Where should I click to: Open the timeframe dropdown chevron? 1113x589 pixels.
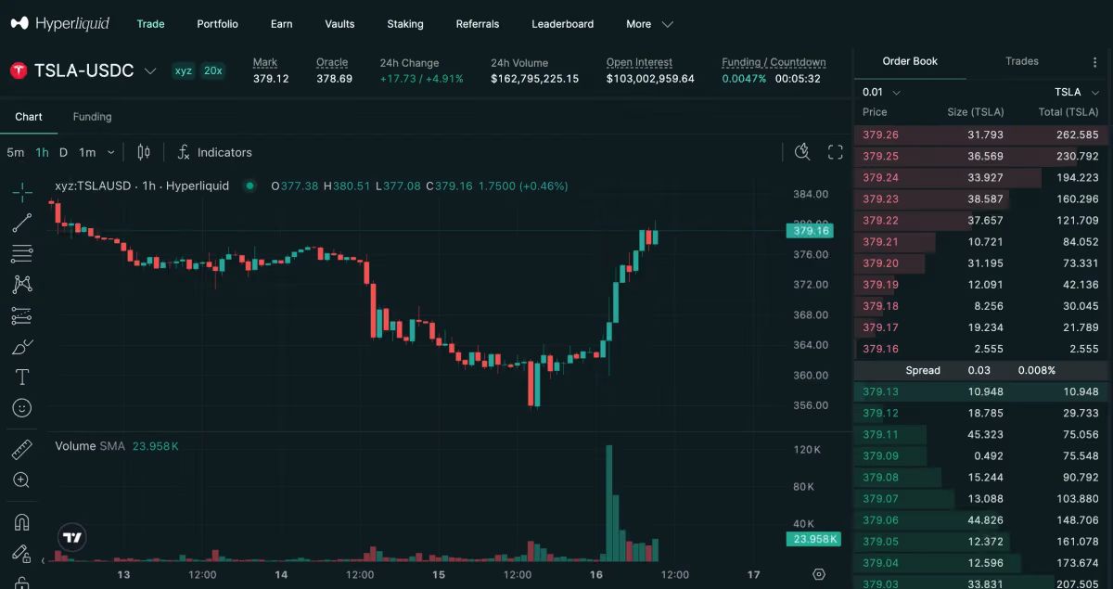click(111, 152)
